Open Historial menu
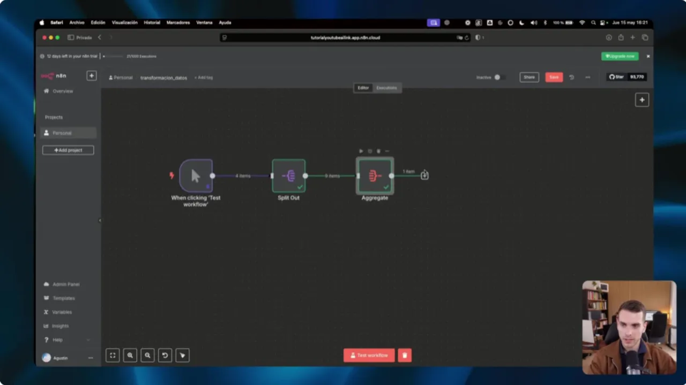The height and width of the screenshot is (385, 686). [152, 22]
